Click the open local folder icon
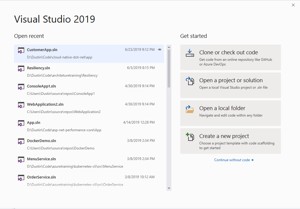 pyautogui.click(x=190, y=109)
